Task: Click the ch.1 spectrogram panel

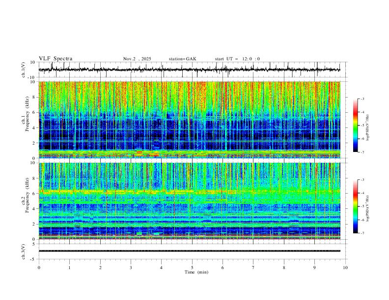Action: click(x=189, y=120)
